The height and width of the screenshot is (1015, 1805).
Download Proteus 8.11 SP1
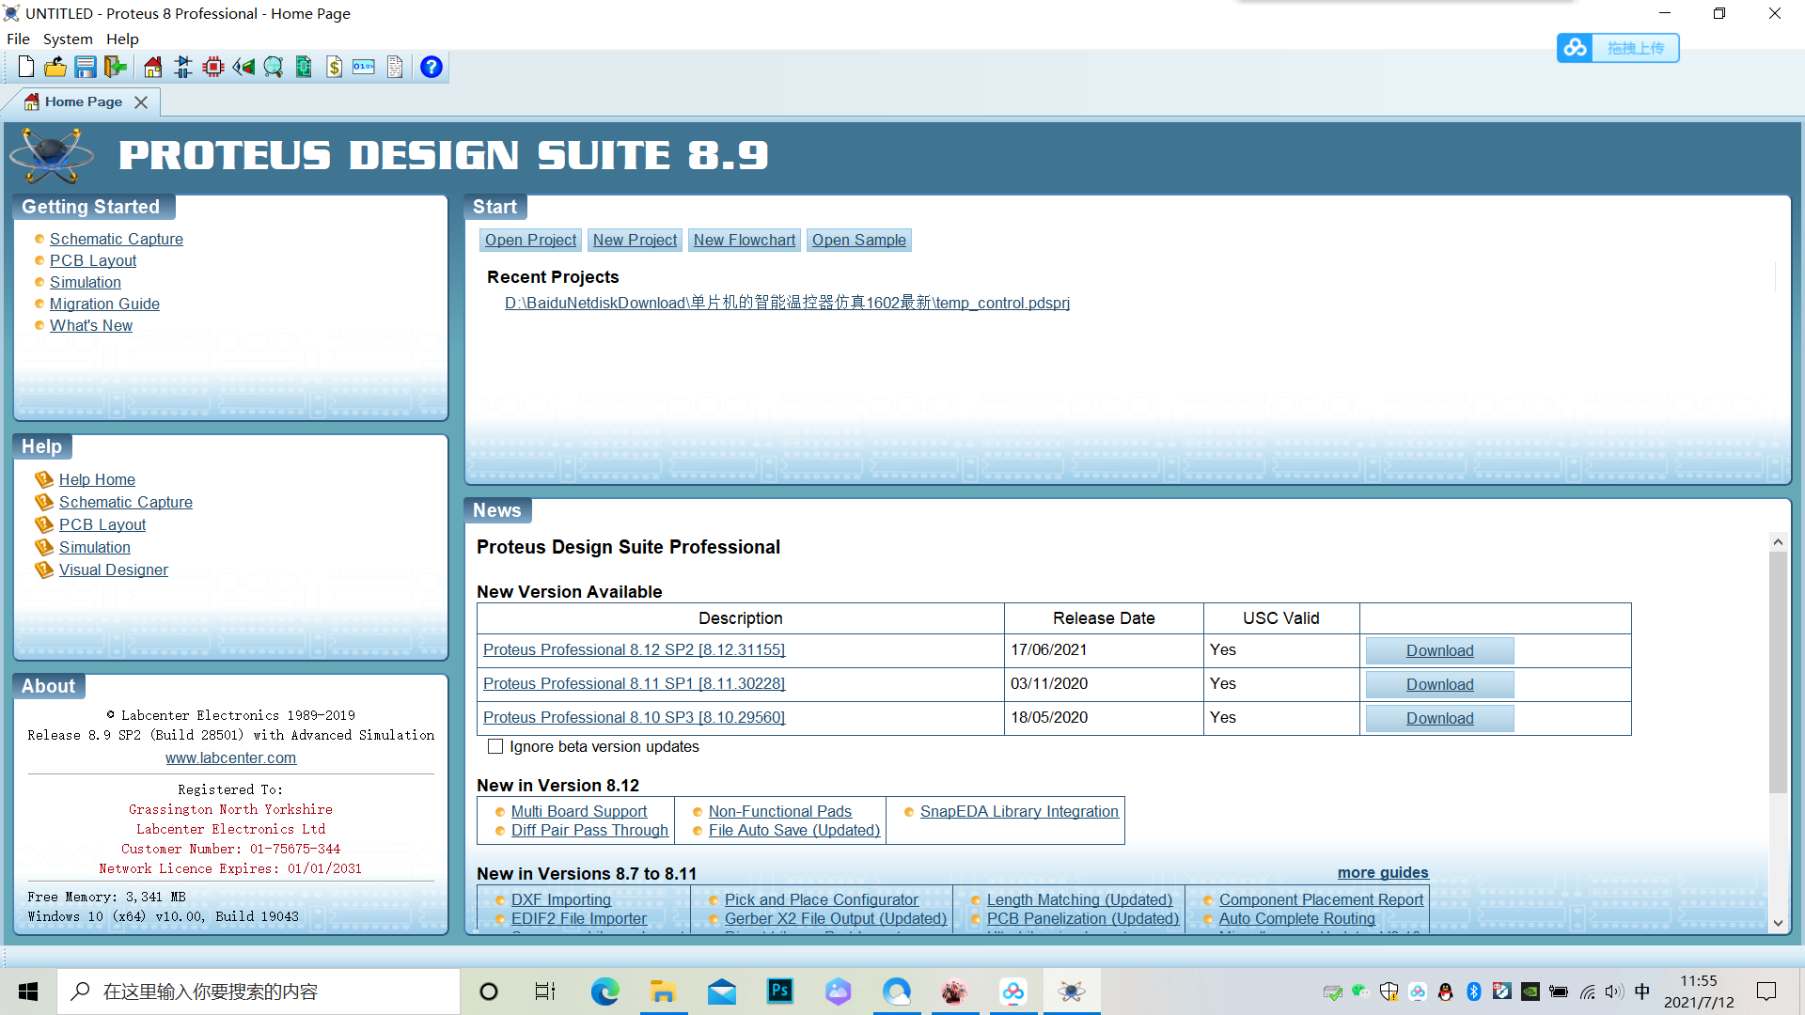(1439, 684)
